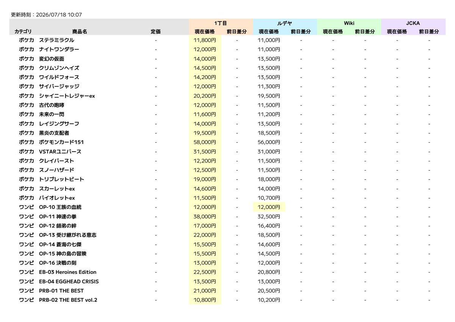This screenshot has height=322, width=455.
Task: Select the product PRB-01 THE BEST
Action: coord(61,291)
